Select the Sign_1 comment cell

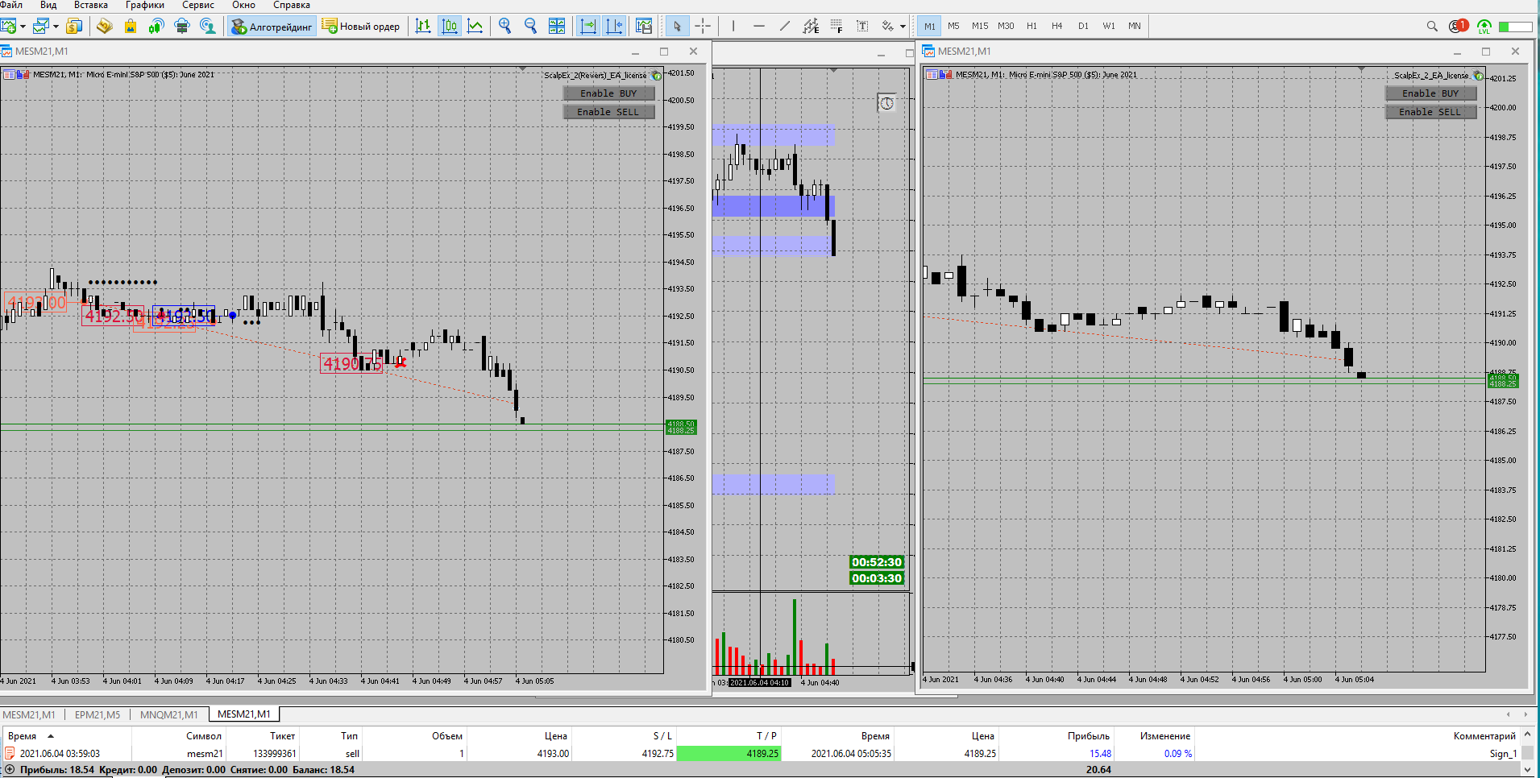[1503, 754]
